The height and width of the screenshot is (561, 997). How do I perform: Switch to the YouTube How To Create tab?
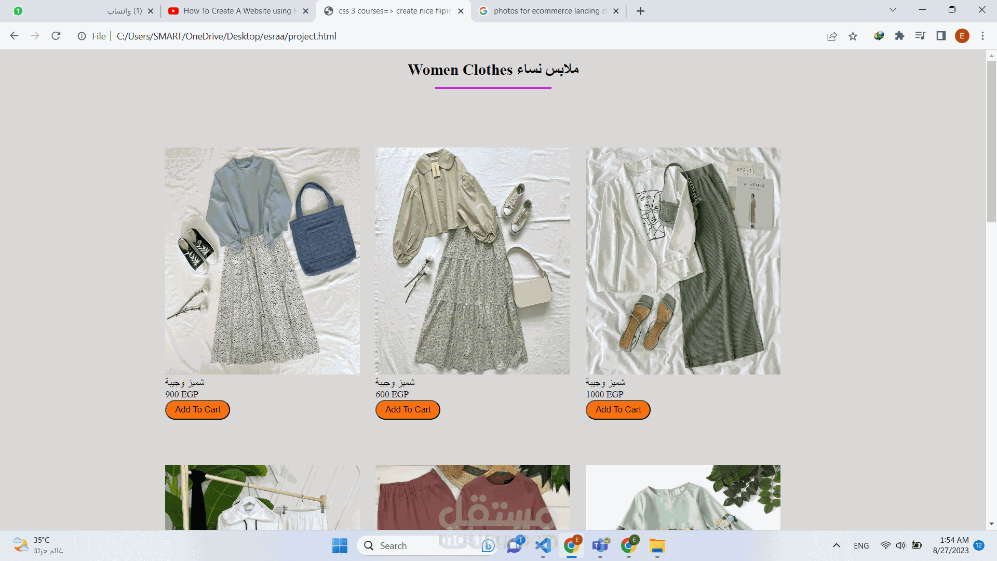(236, 11)
